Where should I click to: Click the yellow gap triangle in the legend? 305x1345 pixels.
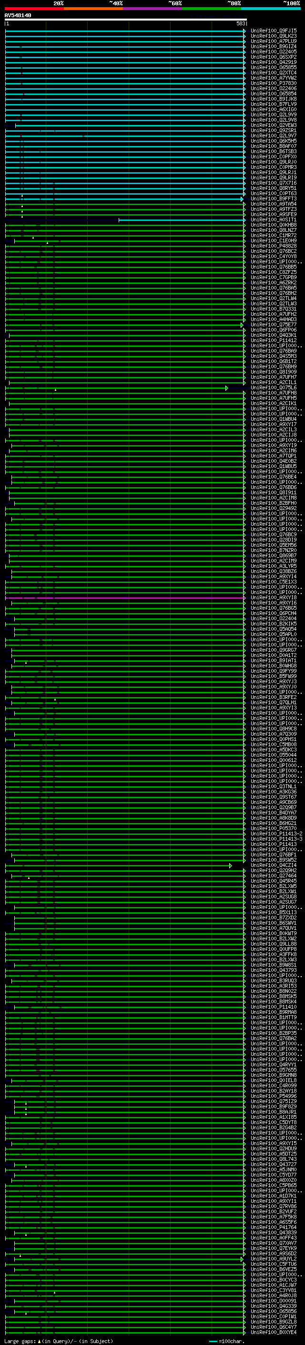point(39,1341)
